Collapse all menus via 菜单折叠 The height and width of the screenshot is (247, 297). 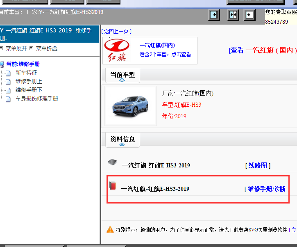(x=47, y=48)
